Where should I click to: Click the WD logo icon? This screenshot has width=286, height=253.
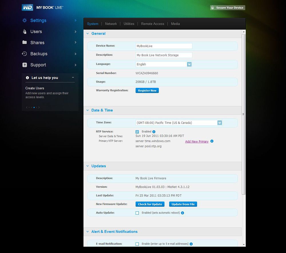27,7
